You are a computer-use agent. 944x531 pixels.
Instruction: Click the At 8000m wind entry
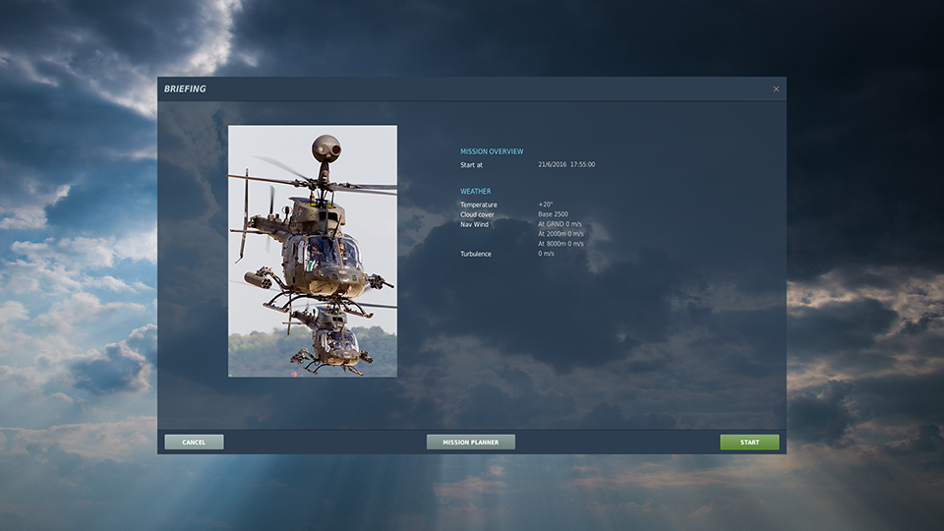pyautogui.click(x=560, y=244)
